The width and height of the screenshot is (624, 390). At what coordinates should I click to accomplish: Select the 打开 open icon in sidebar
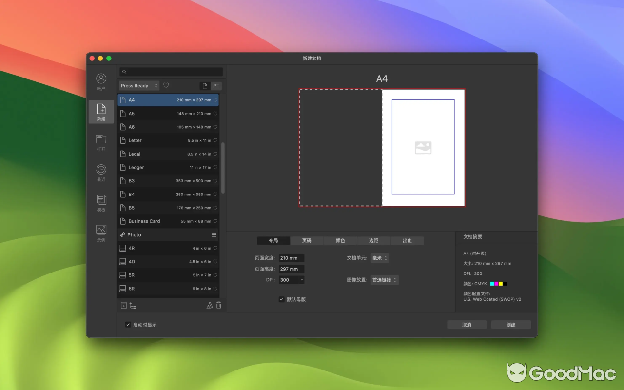point(101,143)
